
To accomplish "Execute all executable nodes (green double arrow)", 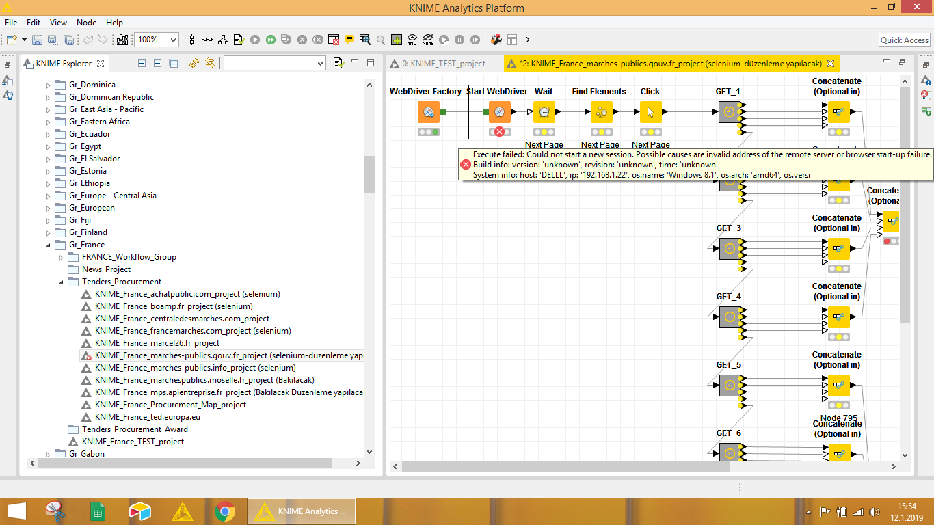I will pos(271,40).
